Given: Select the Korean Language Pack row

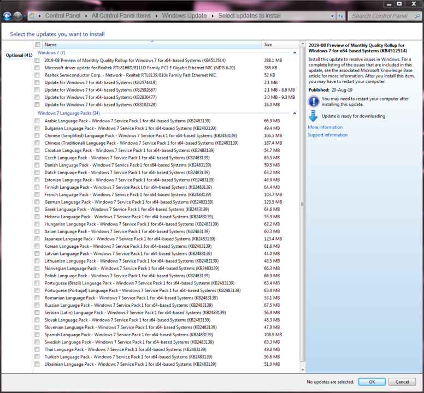Looking at the screenshot, I should point(165,246).
